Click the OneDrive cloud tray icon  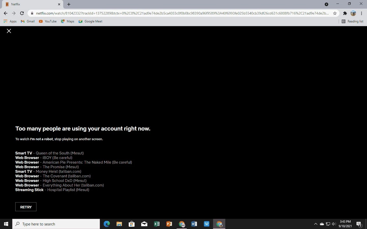click(322, 224)
